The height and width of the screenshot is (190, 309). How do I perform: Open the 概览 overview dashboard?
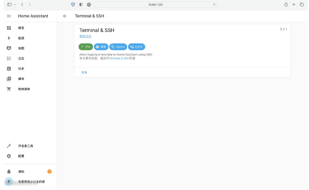(x=21, y=28)
